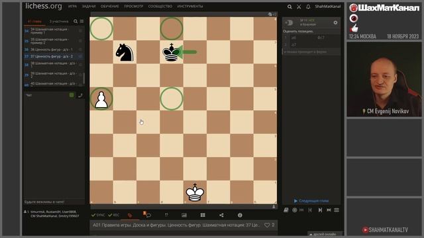The height and width of the screenshot is (238, 424).
Task: Open the computer analysis chart tab
Action: click(x=184, y=215)
